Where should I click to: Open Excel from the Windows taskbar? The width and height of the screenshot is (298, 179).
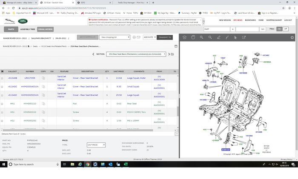[126, 164]
